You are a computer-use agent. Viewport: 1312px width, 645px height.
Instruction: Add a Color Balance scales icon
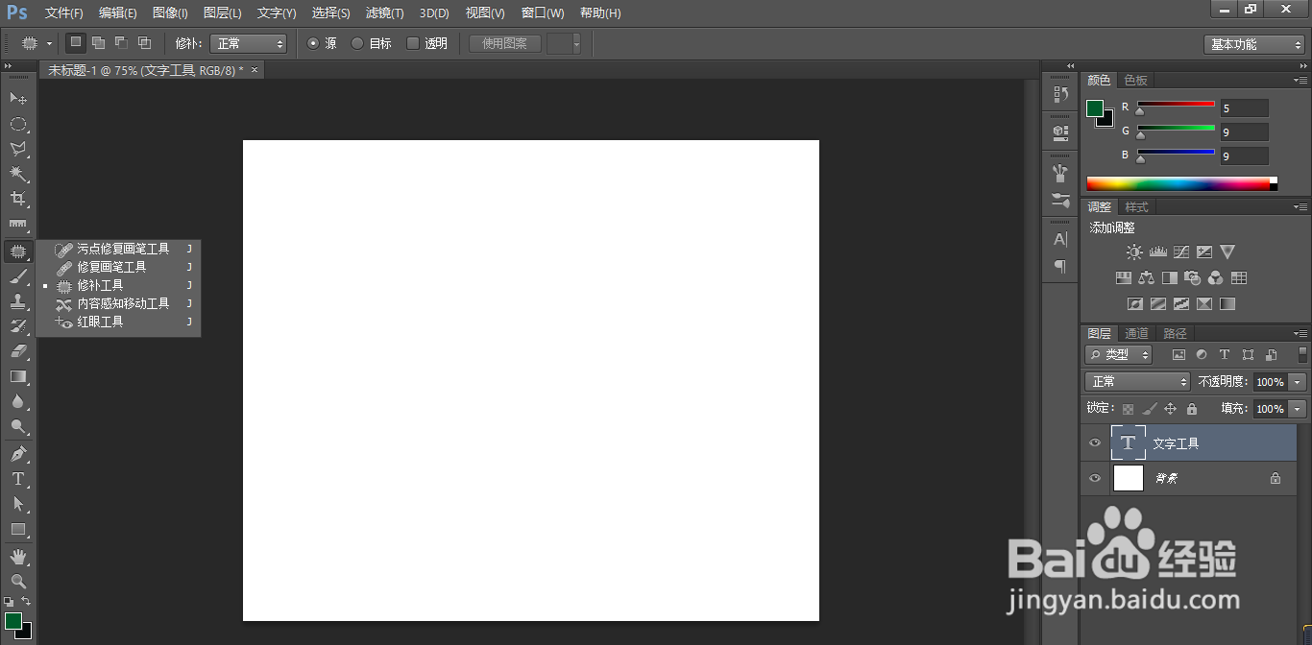[1146, 278]
